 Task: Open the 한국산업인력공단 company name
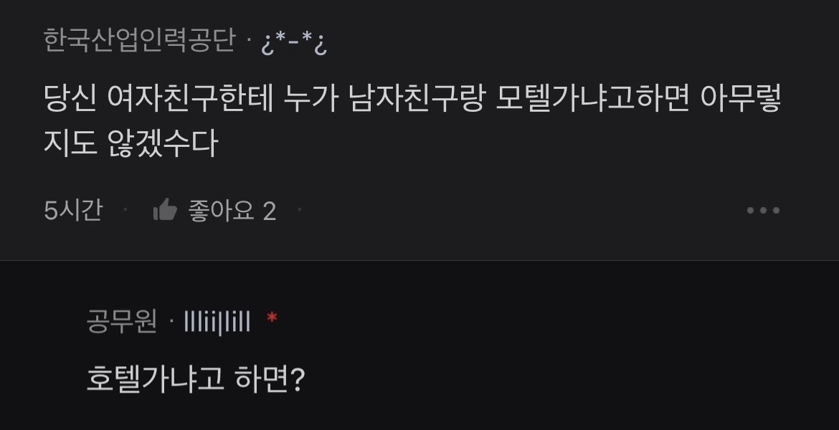tap(139, 40)
